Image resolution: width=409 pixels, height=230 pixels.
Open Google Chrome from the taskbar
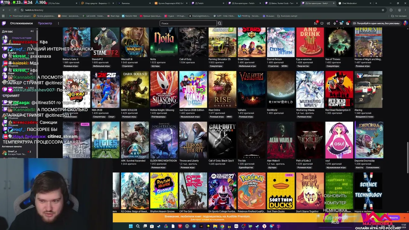222,226
